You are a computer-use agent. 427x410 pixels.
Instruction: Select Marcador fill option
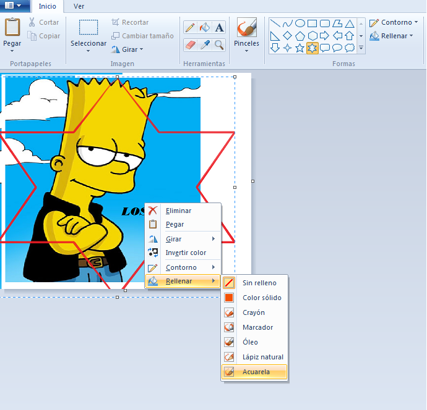[254, 327]
